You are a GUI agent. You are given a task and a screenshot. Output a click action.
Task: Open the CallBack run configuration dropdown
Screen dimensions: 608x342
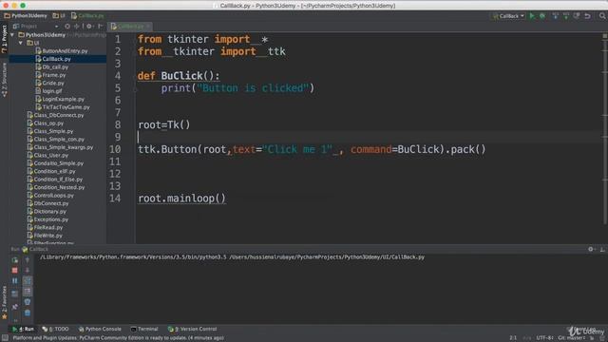[x=509, y=16]
